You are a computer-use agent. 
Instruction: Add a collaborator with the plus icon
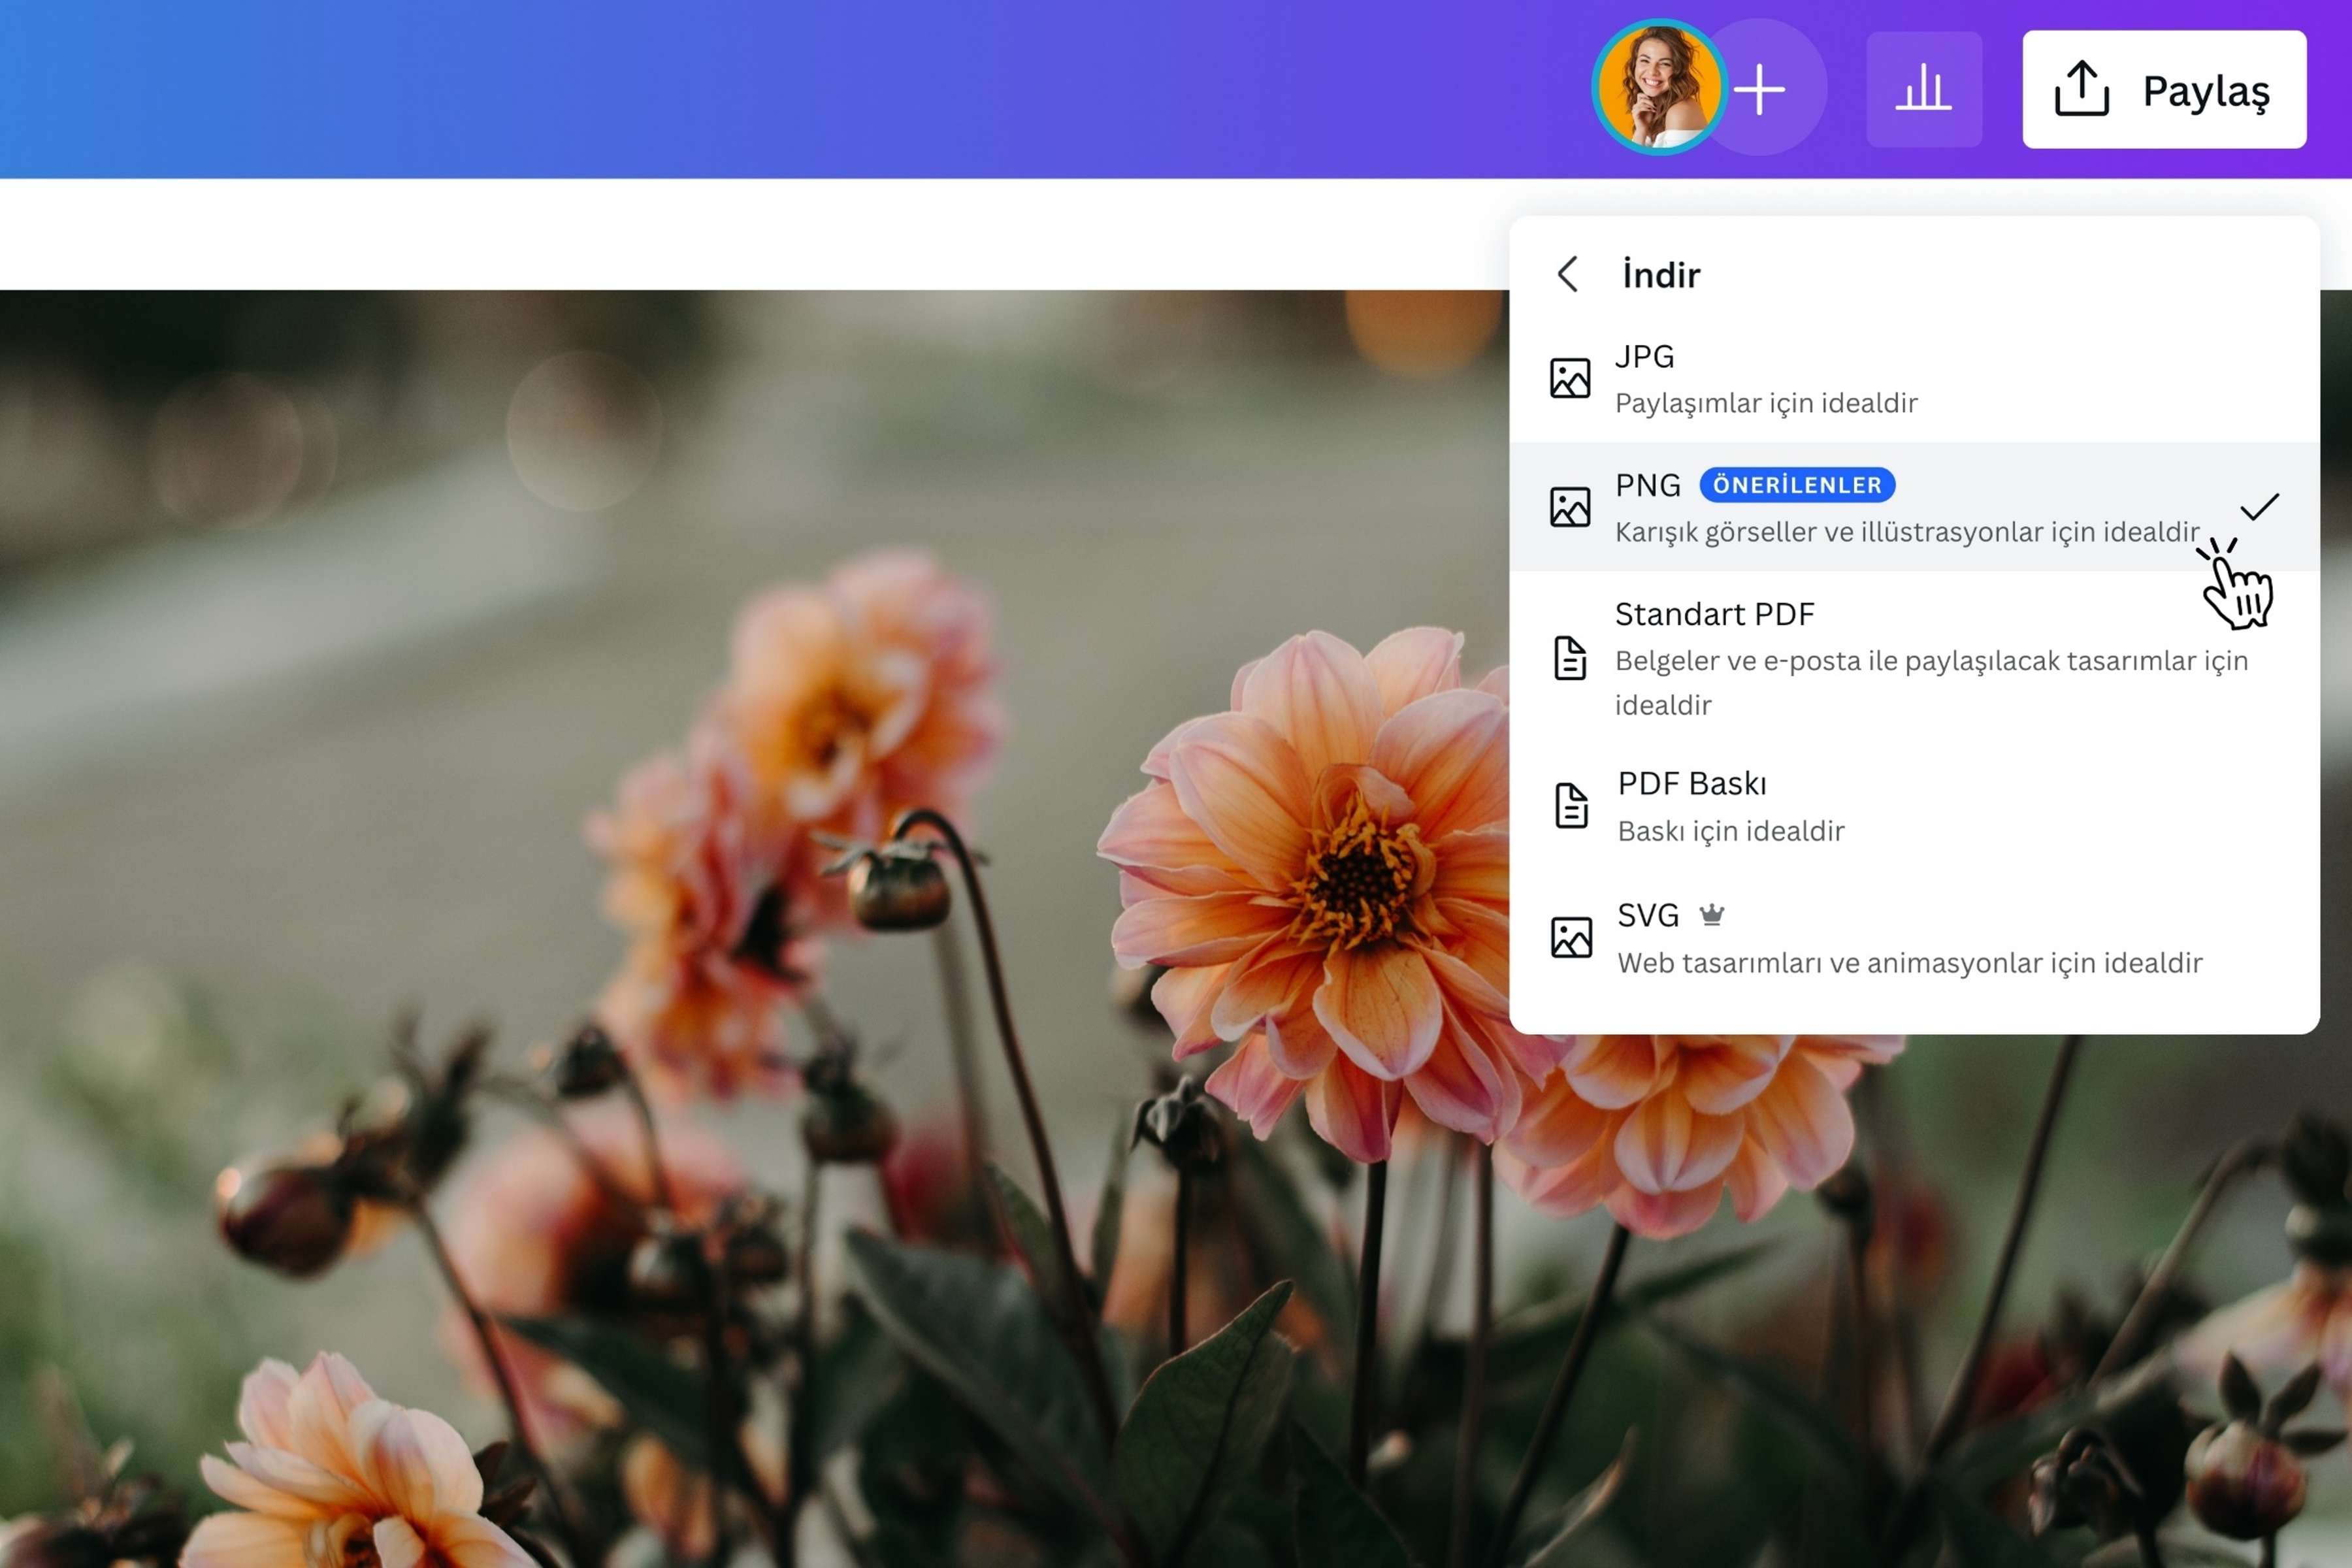coord(1760,89)
